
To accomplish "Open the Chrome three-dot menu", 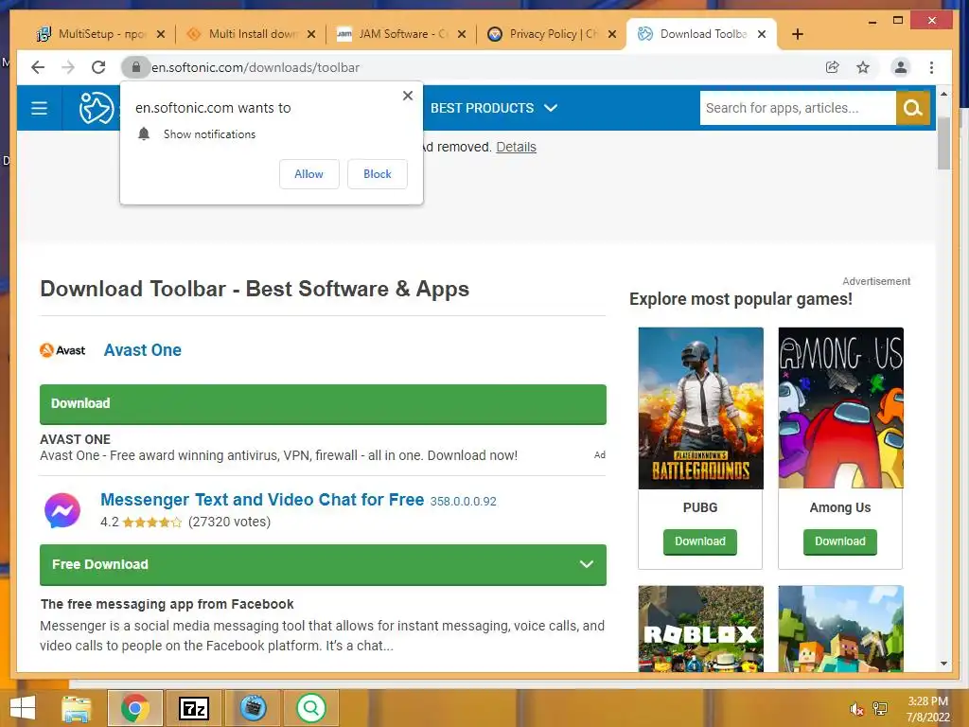I will [931, 67].
